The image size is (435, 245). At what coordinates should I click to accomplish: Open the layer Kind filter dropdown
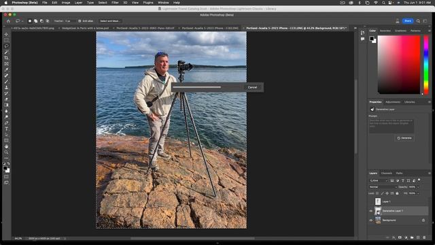coord(379,180)
